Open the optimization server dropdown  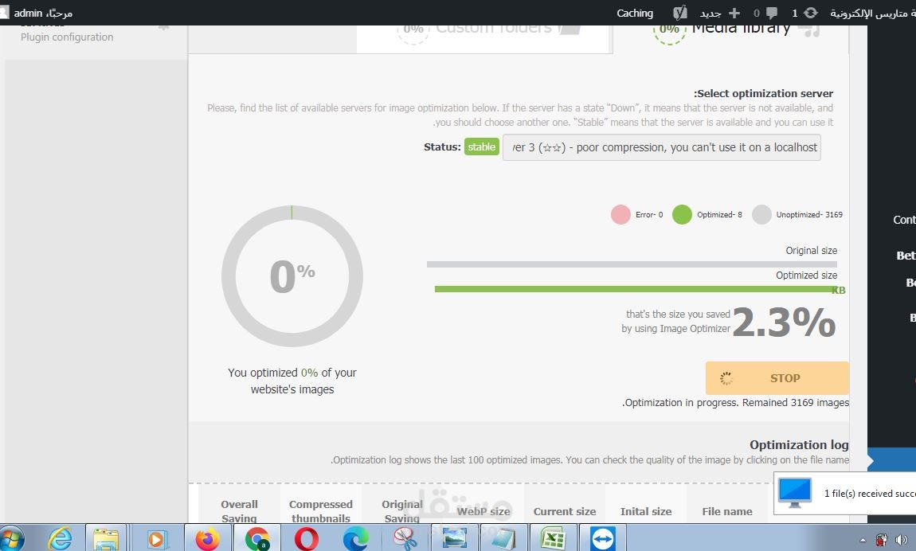coord(661,147)
